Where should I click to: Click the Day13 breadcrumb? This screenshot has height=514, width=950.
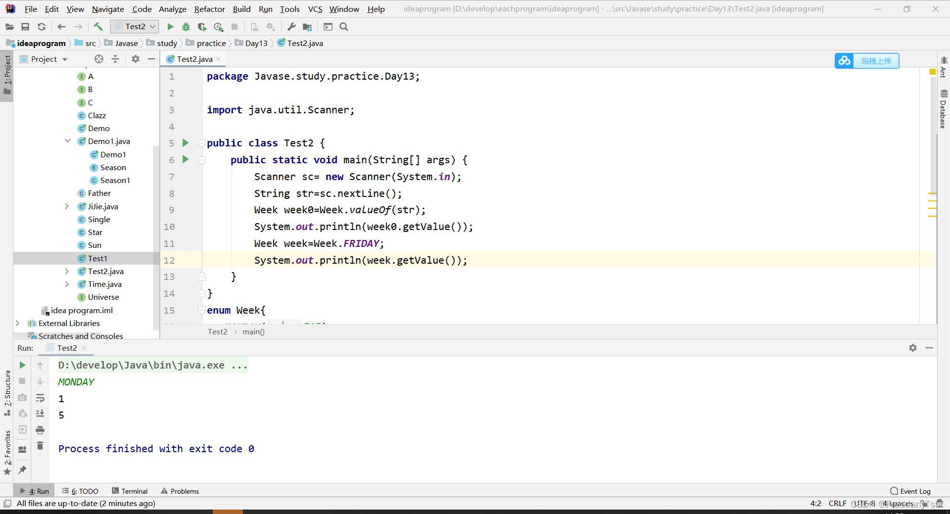pos(251,43)
